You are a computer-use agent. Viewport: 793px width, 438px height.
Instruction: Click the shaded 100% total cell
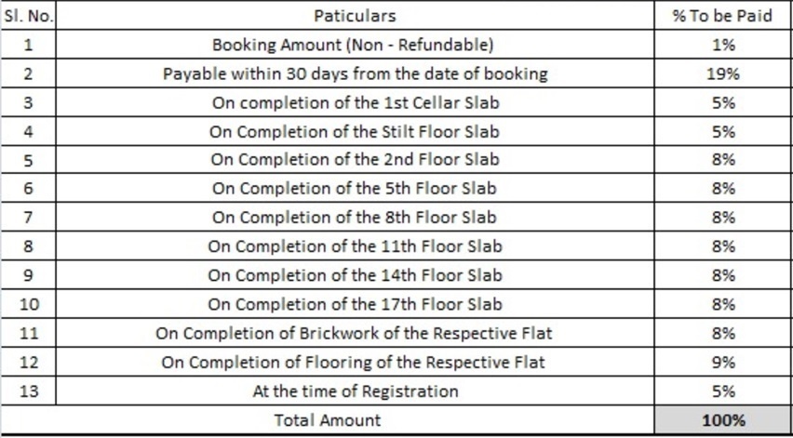[723, 420]
